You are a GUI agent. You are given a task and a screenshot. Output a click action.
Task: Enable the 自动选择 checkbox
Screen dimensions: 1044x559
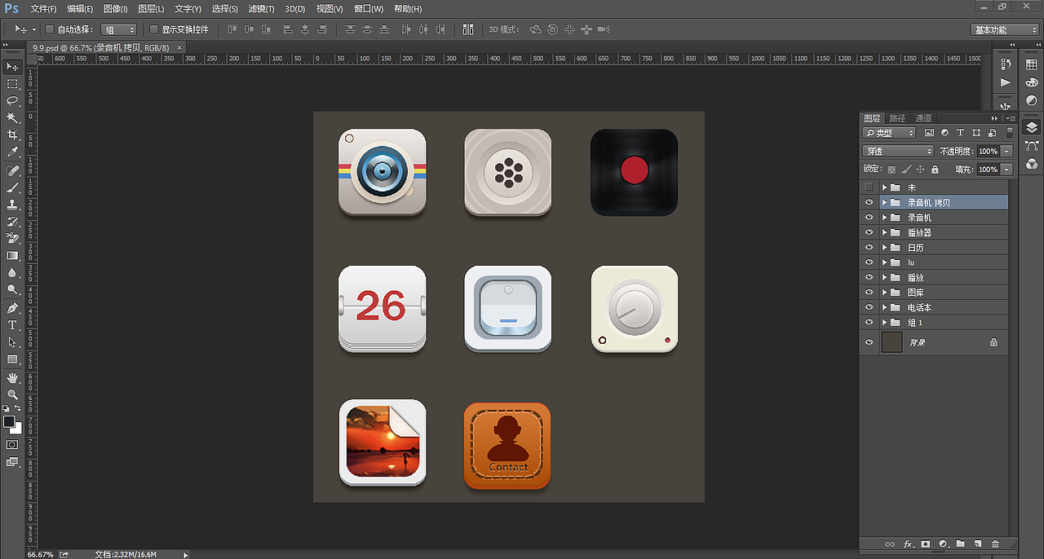coord(49,29)
